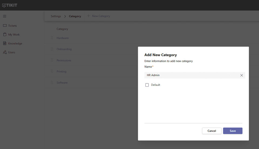Click the hamburger menu icon in sidebar
The image size is (259, 149).
tap(5, 16)
